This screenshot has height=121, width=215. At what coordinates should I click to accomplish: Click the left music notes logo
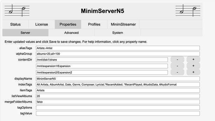click(x=17, y=11)
